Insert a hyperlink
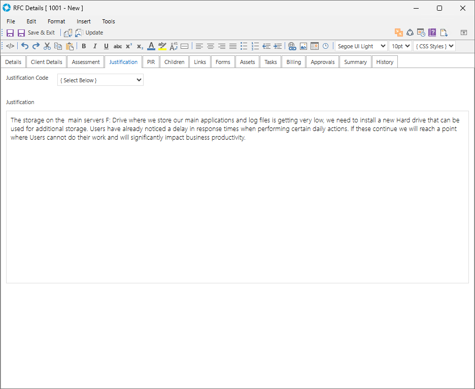 coord(292,46)
